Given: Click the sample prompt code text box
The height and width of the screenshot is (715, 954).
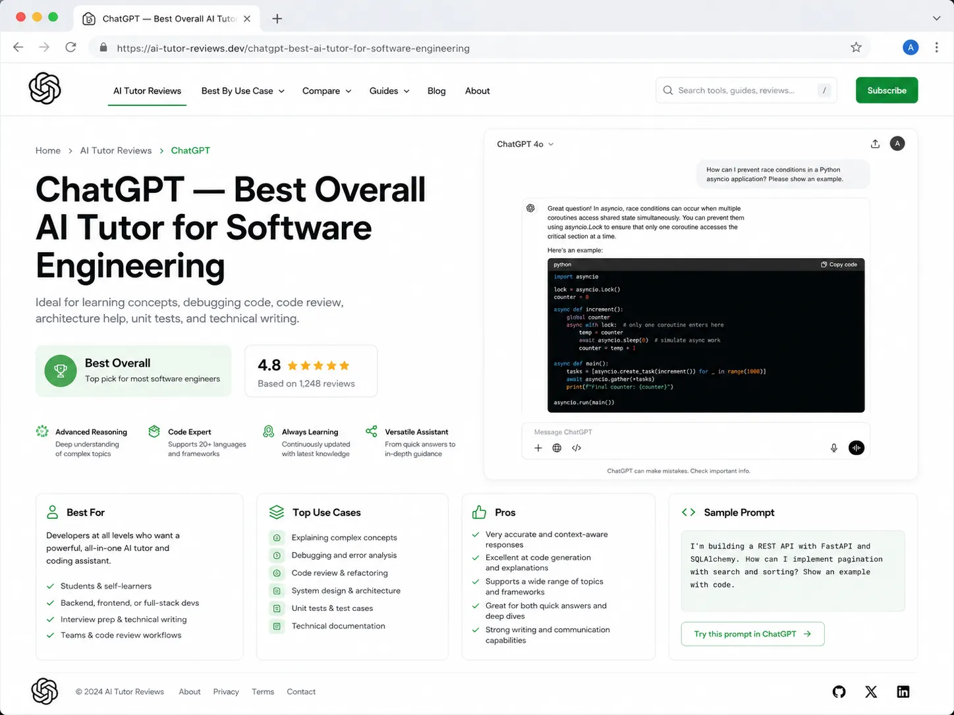Looking at the screenshot, I should [x=793, y=571].
